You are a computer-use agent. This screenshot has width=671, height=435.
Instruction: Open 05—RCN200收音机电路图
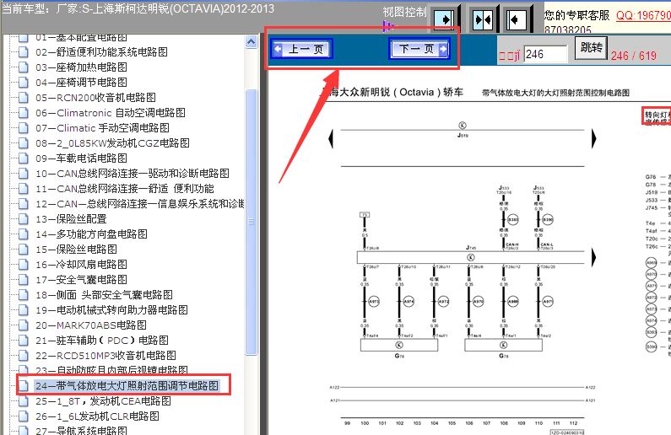pos(96,98)
